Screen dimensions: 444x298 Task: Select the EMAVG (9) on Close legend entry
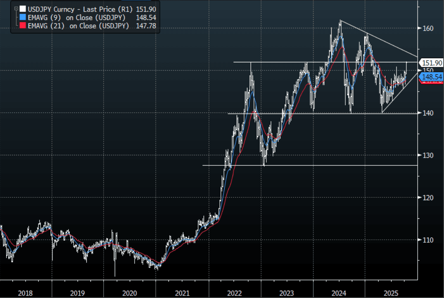pyautogui.click(x=78, y=17)
